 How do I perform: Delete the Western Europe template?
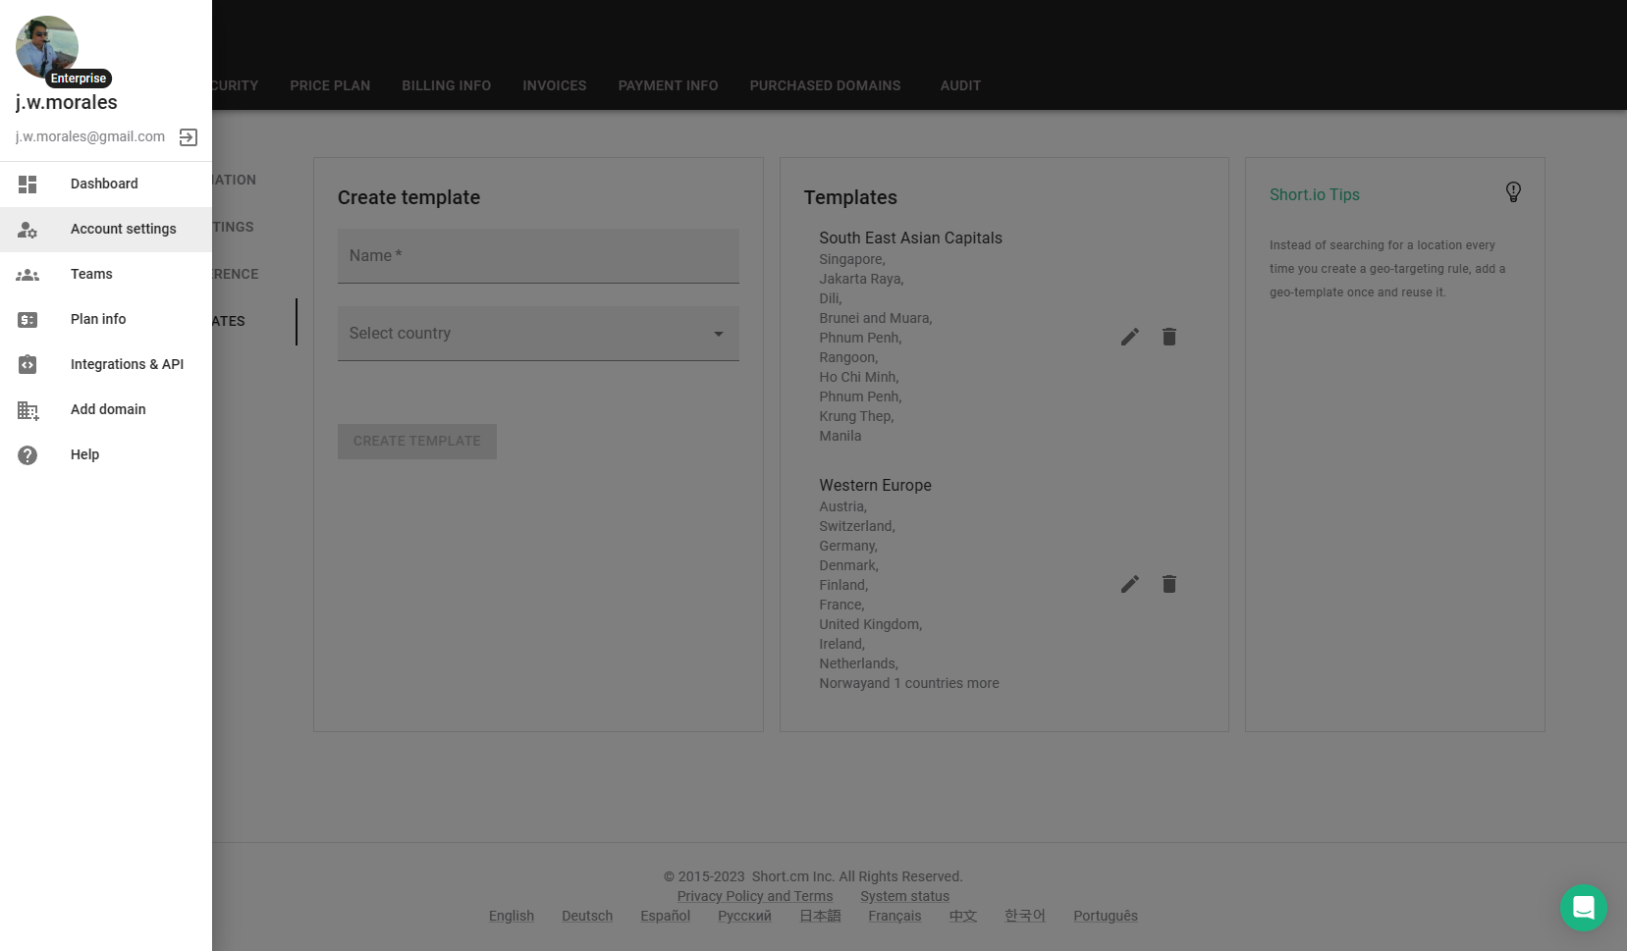click(x=1168, y=584)
